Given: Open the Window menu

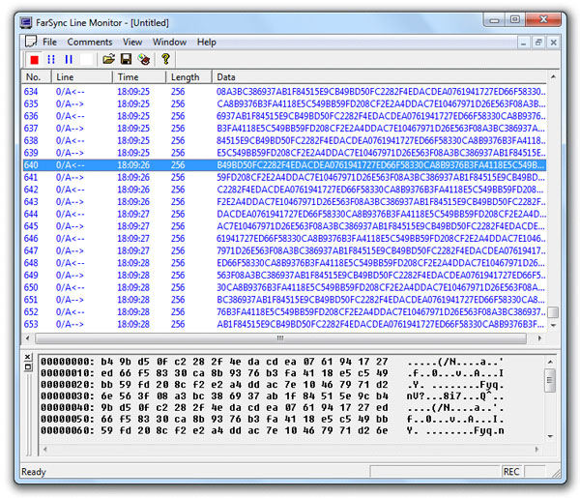Looking at the screenshot, I should click(x=169, y=42).
